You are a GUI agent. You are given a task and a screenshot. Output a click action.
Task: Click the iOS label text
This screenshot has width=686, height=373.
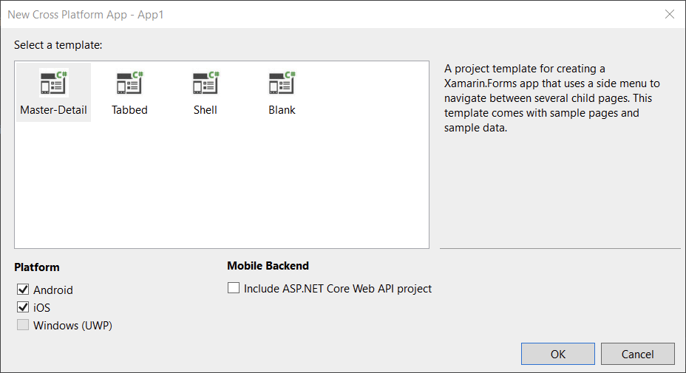coord(41,308)
